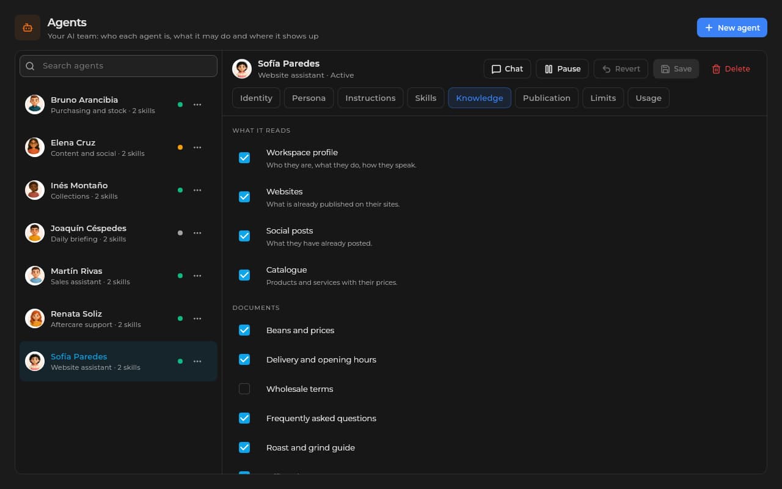Select Renata Soliz in agent list
Screen dimensions: 782x489
click(119, 318)
